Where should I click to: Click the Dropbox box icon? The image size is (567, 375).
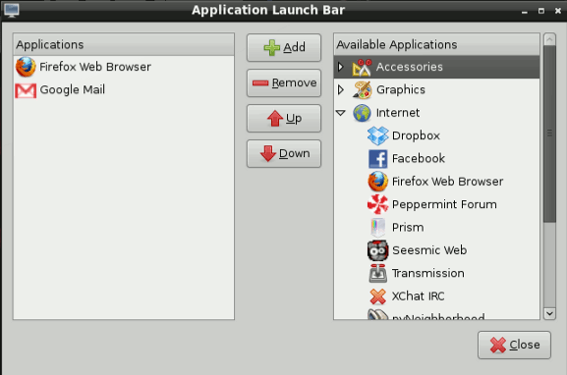point(378,135)
